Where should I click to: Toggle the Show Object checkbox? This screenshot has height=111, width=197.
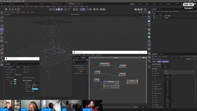coord(33,91)
